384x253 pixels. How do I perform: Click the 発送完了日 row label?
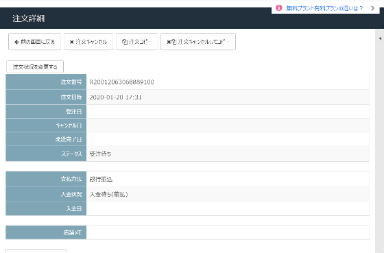click(x=69, y=139)
